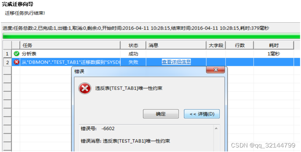Viewport: 301px width, 152px height.
Task: Click the 行数 column header
Action: pos(240,45)
